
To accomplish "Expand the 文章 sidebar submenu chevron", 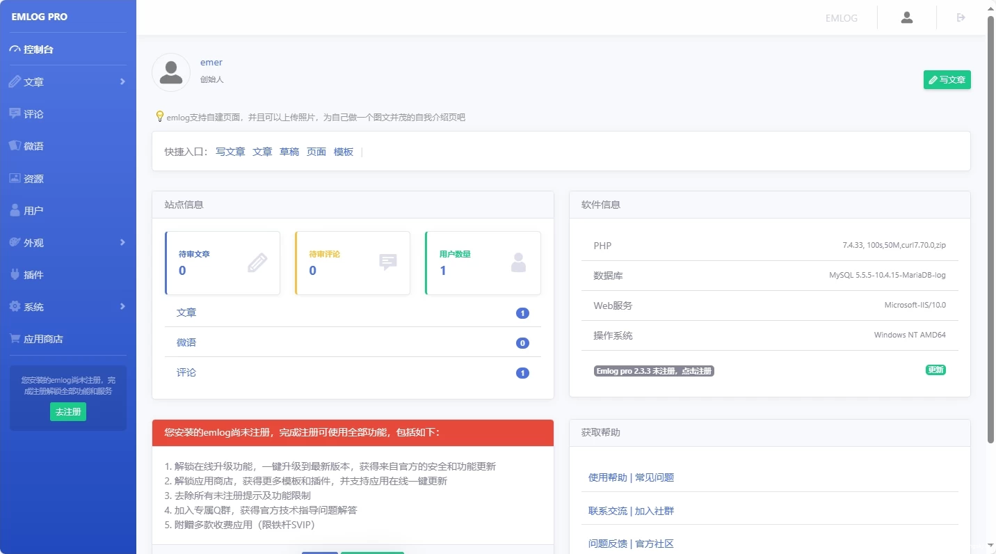I will (x=122, y=81).
